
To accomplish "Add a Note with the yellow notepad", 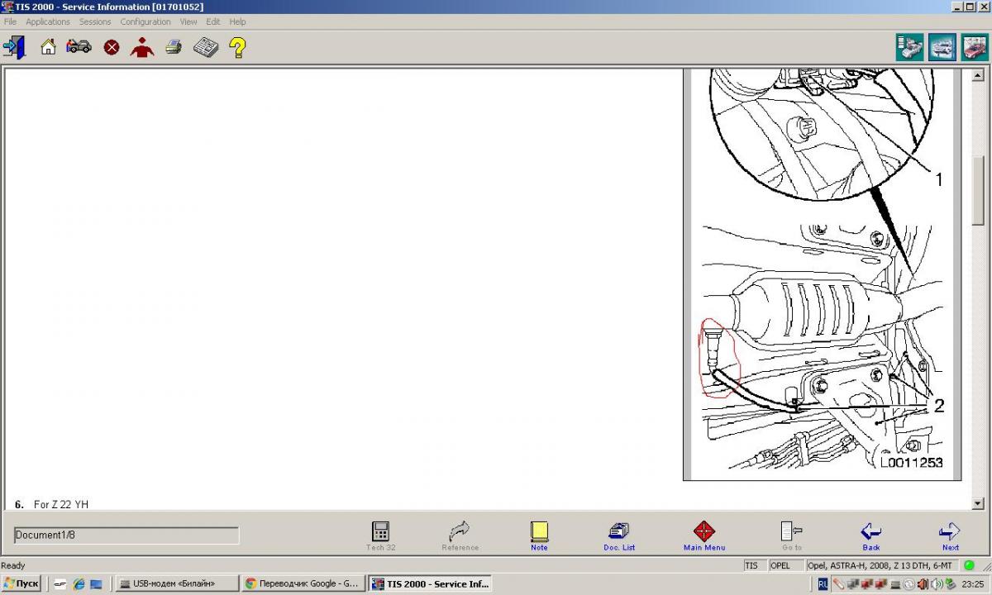I will click(539, 535).
